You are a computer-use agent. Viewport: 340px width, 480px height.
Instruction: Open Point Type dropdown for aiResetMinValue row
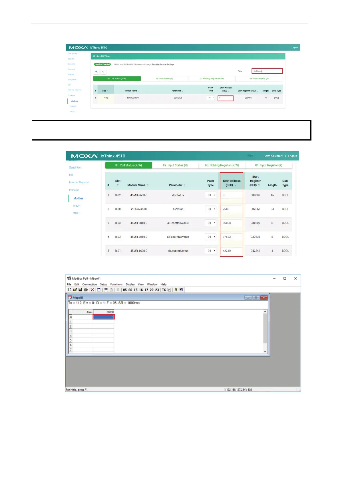(x=211, y=223)
